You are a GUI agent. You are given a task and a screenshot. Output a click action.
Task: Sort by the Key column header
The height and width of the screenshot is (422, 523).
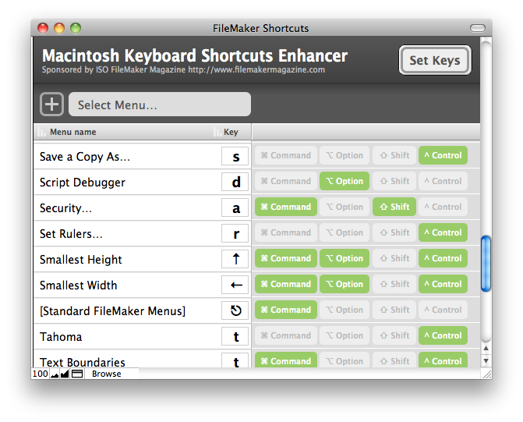tap(231, 133)
